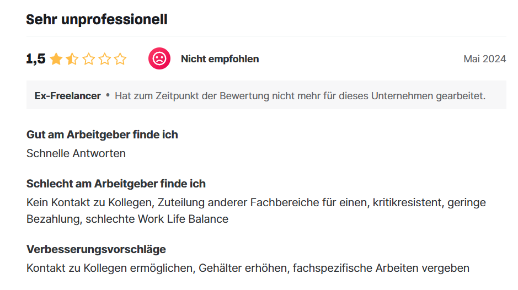Click the "Schnelle Antworten" text
Image resolution: width=518 pixels, height=290 pixels.
coord(76,153)
